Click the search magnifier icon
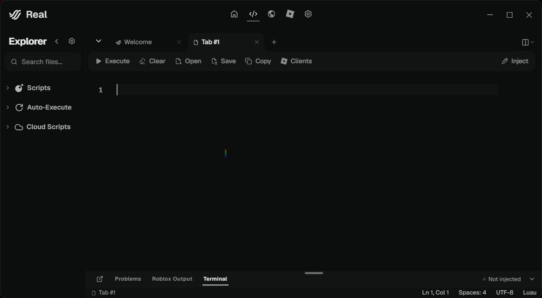 coord(14,62)
